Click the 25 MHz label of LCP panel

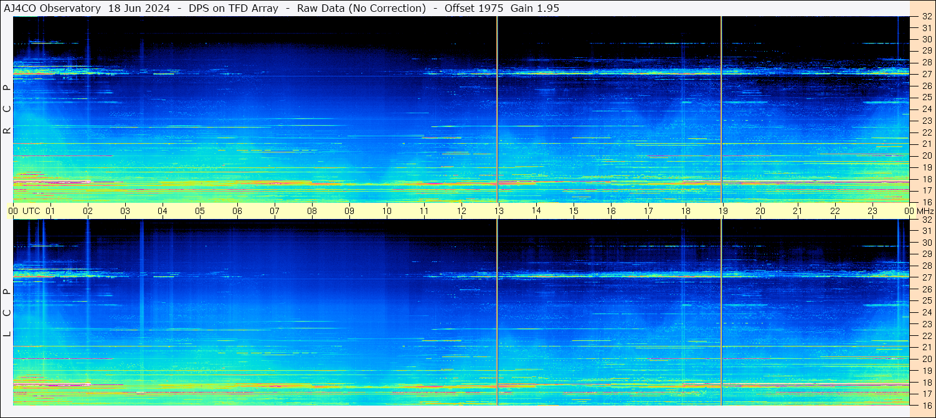(926, 301)
